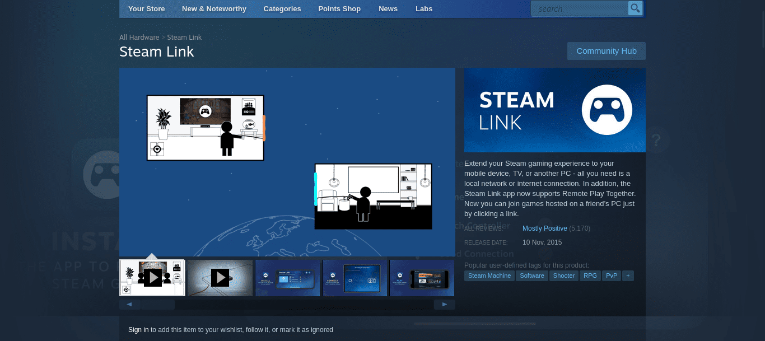Click the Steam Link page title
The image size is (765, 341).
coord(157,52)
